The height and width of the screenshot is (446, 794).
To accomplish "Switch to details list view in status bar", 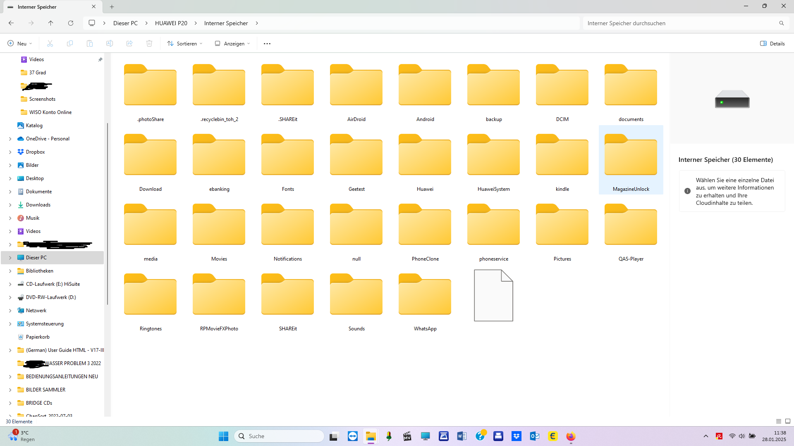I will click(x=779, y=421).
